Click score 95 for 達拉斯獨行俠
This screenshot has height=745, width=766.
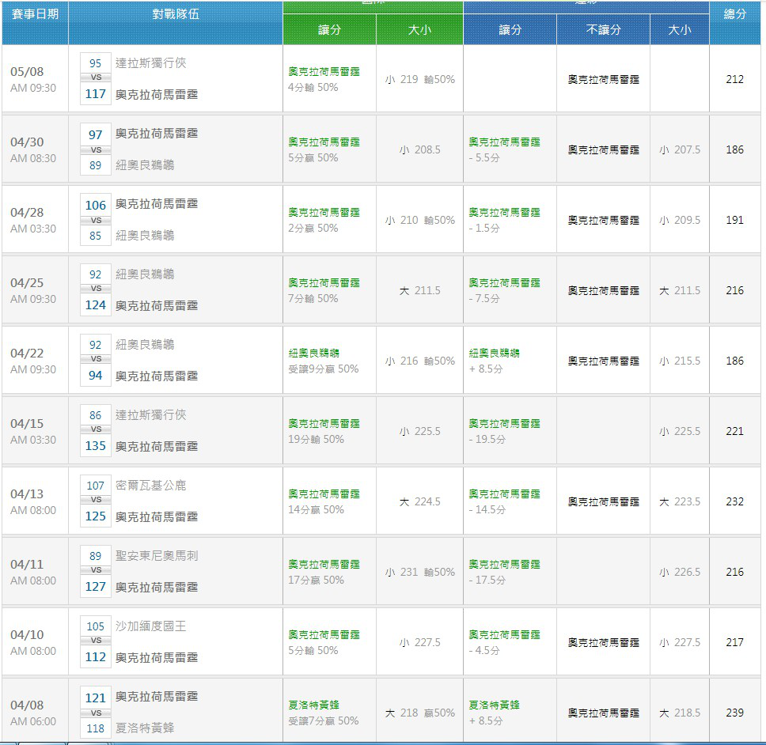click(95, 63)
